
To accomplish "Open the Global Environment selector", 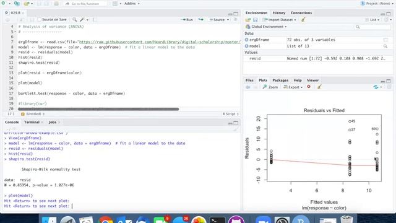I will point(266,27).
